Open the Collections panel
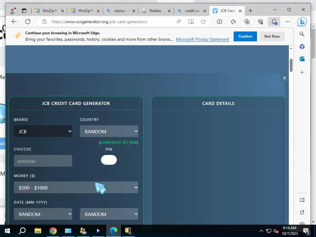 (247, 22)
